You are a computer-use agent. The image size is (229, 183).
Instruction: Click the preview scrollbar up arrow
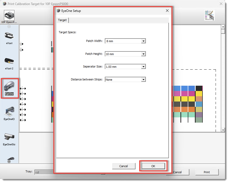tap(223, 27)
